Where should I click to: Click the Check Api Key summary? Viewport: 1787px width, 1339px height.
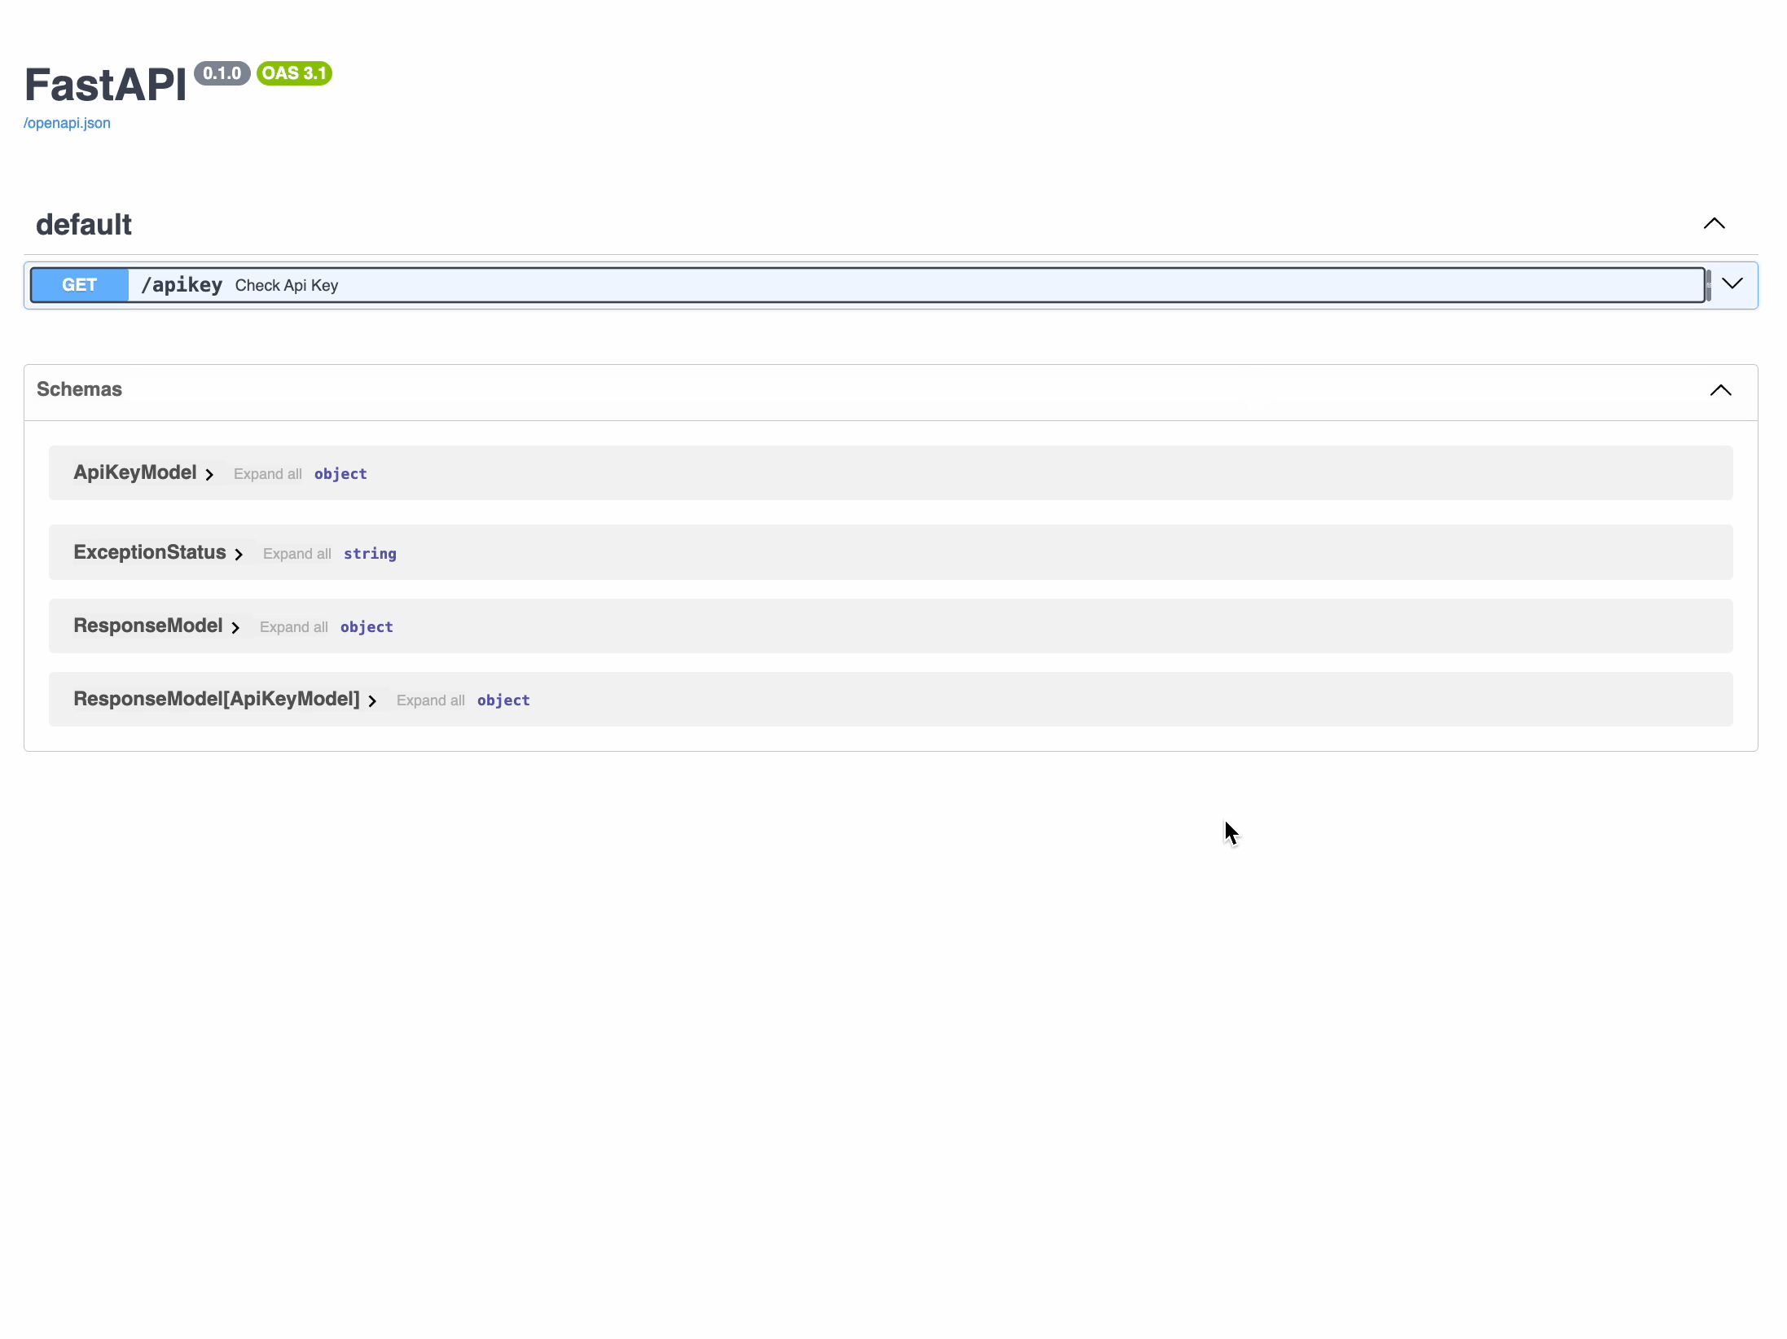pyautogui.click(x=287, y=285)
